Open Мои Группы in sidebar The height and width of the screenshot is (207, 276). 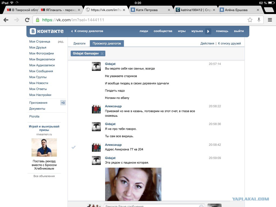(x=38, y=77)
